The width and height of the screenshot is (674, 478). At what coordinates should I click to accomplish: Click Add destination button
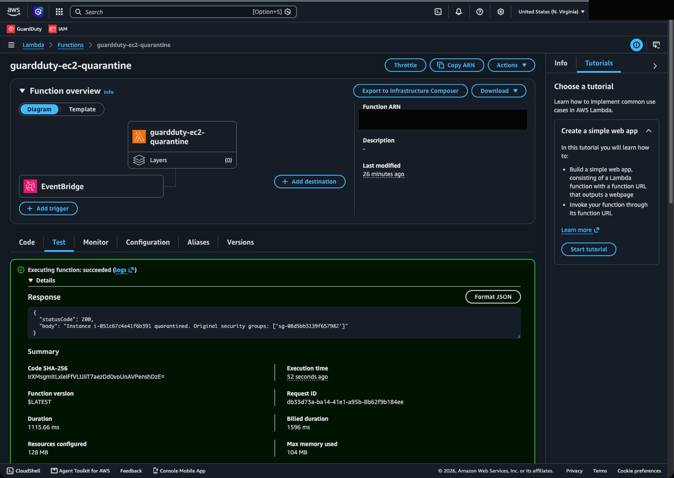(309, 181)
